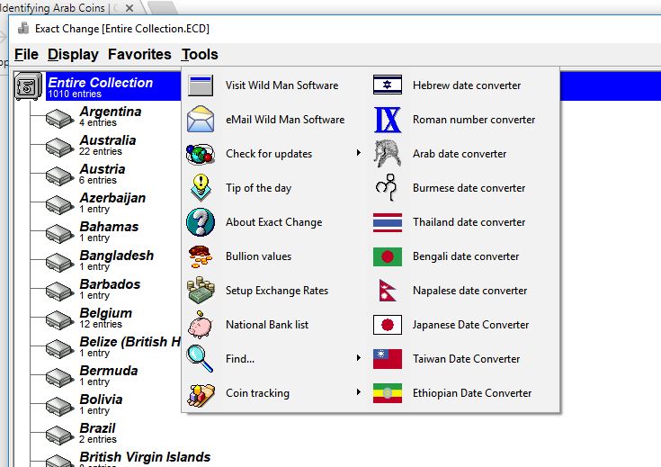This screenshot has height=467, width=661.
Task: Launch Taiwan Date Converter
Action: [466, 359]
